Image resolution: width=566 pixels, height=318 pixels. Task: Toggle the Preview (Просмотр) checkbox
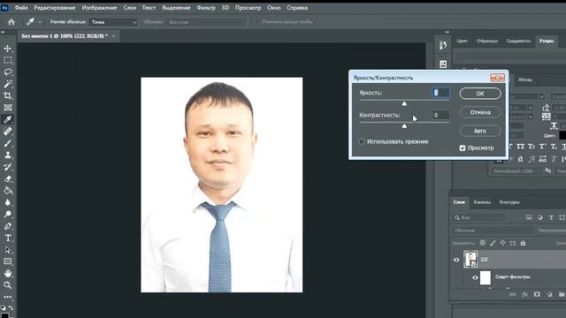pyautogui.click(x=463, y=148)
